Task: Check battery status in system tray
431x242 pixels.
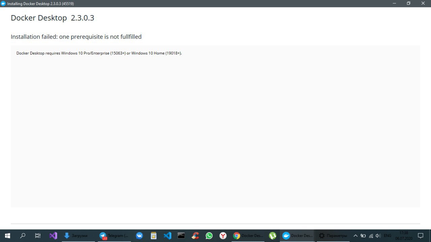Action: click(x=363, y=236)
